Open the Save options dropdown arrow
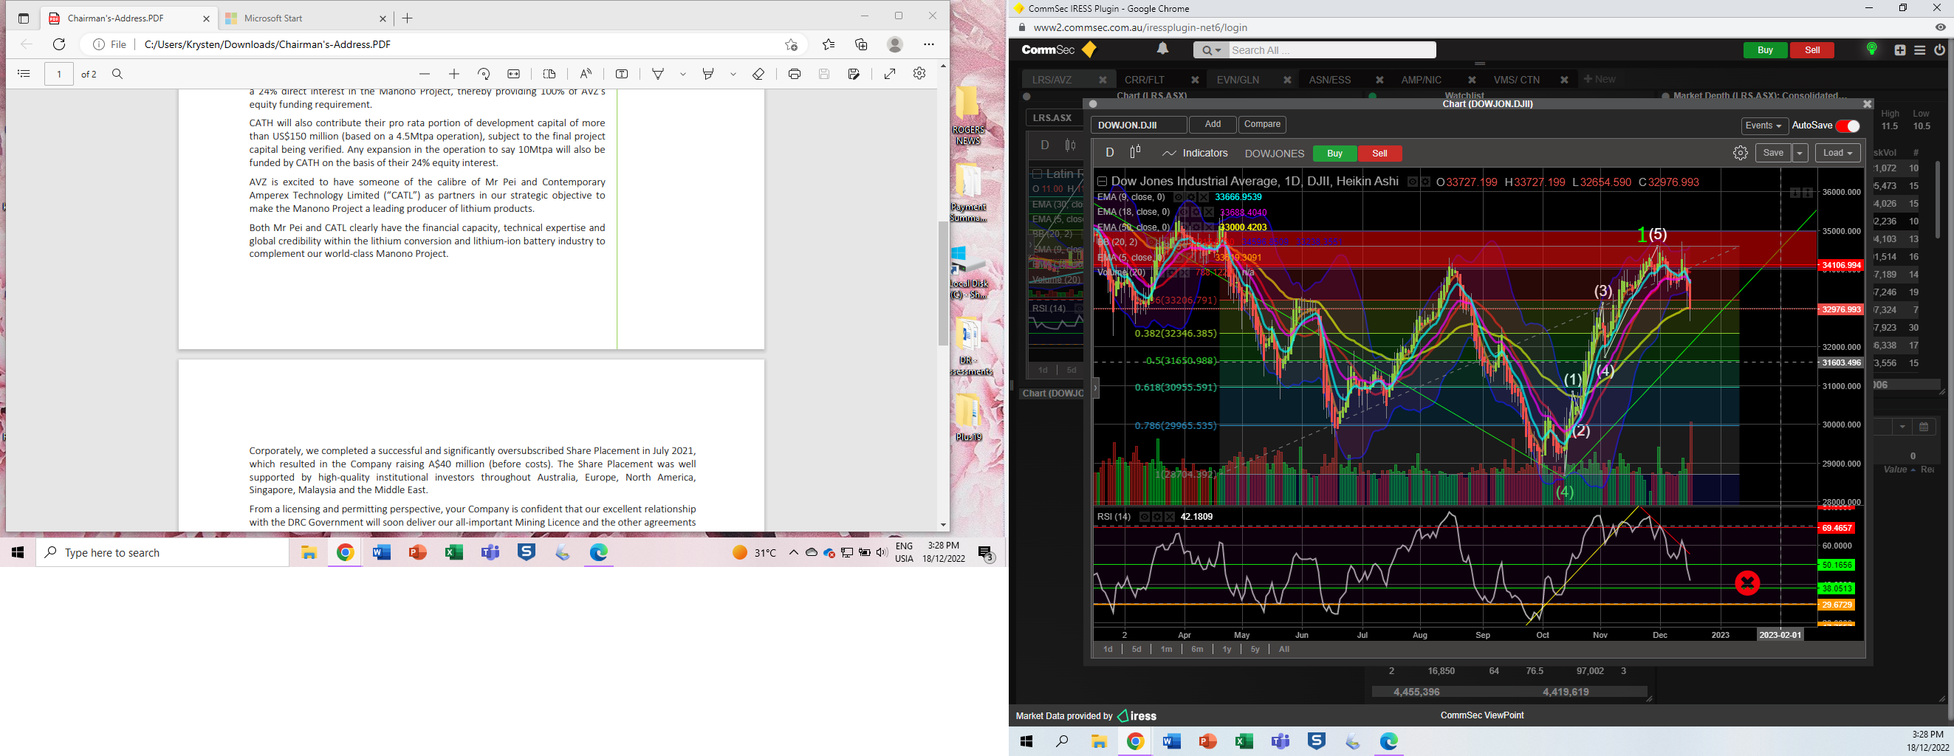 tap(1800, 153)
